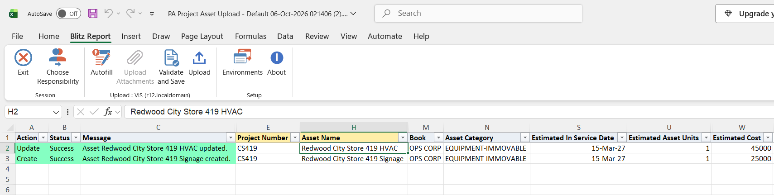Run the Autofill tool
774x195 pixels.
[x=101, y=62]
